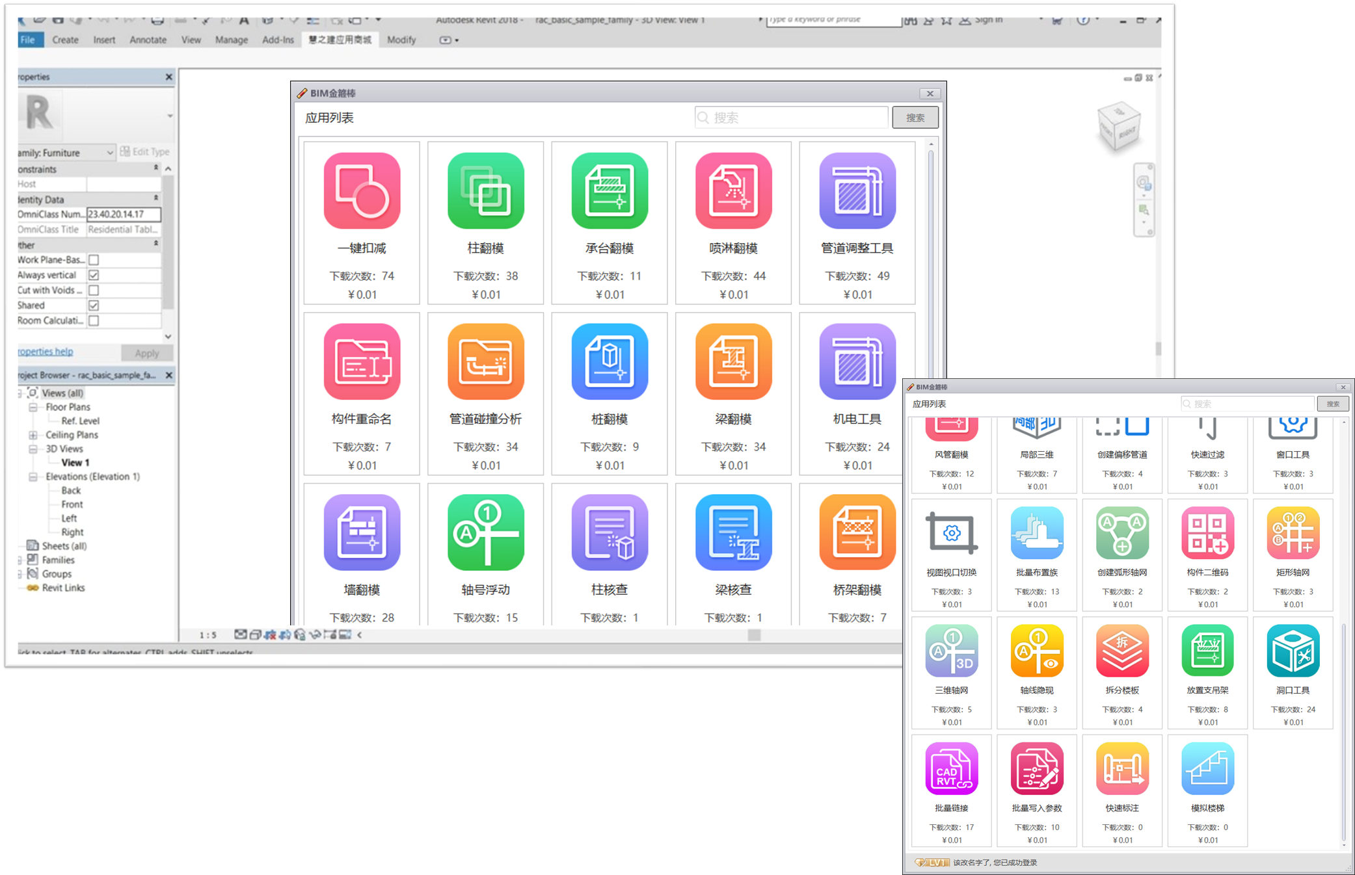Open the 洞口工具 icon in small window
The width and height of the screenshot is (1355, 875).
[x=1293, y=651]
